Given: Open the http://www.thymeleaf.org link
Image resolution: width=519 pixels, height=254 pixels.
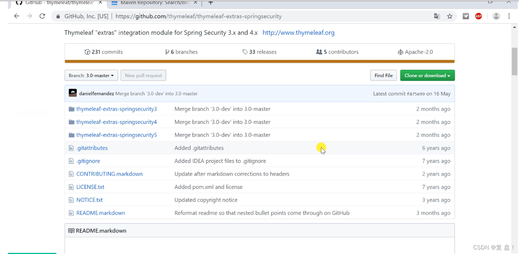Looking at the screenshot, I should (298, 33).
